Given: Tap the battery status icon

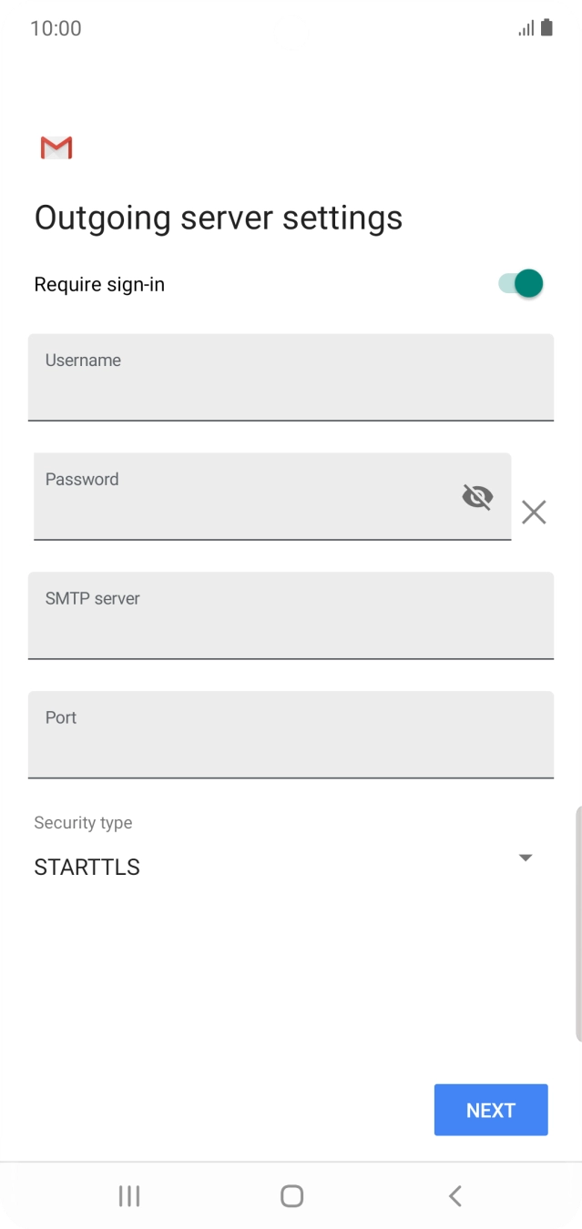Looking at the screenshot, I should 546,28.
